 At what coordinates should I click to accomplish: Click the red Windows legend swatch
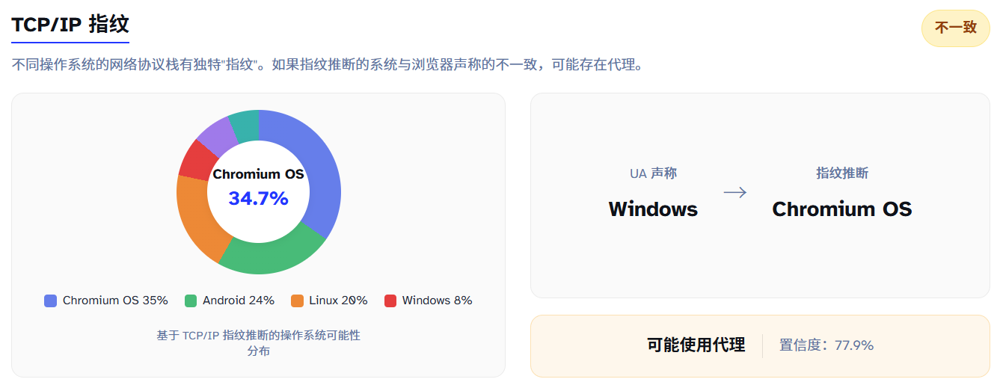390,301
